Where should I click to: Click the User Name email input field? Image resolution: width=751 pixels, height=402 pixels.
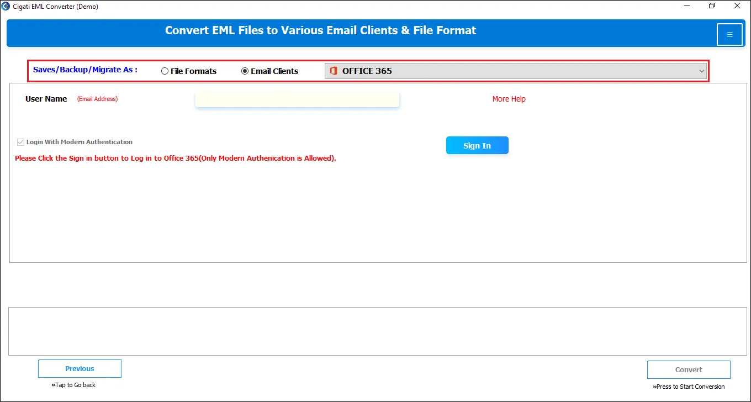[297, 99]
